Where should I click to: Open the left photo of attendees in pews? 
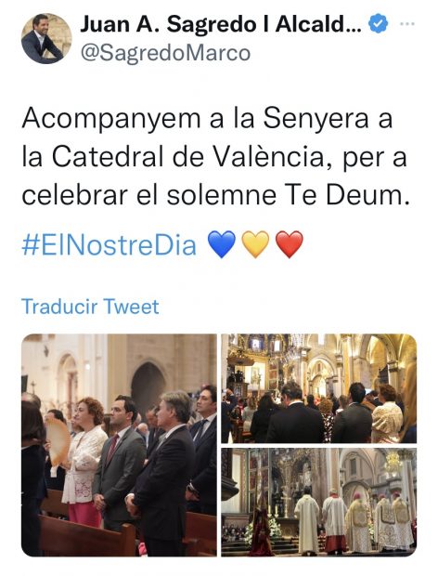[119, 445]
